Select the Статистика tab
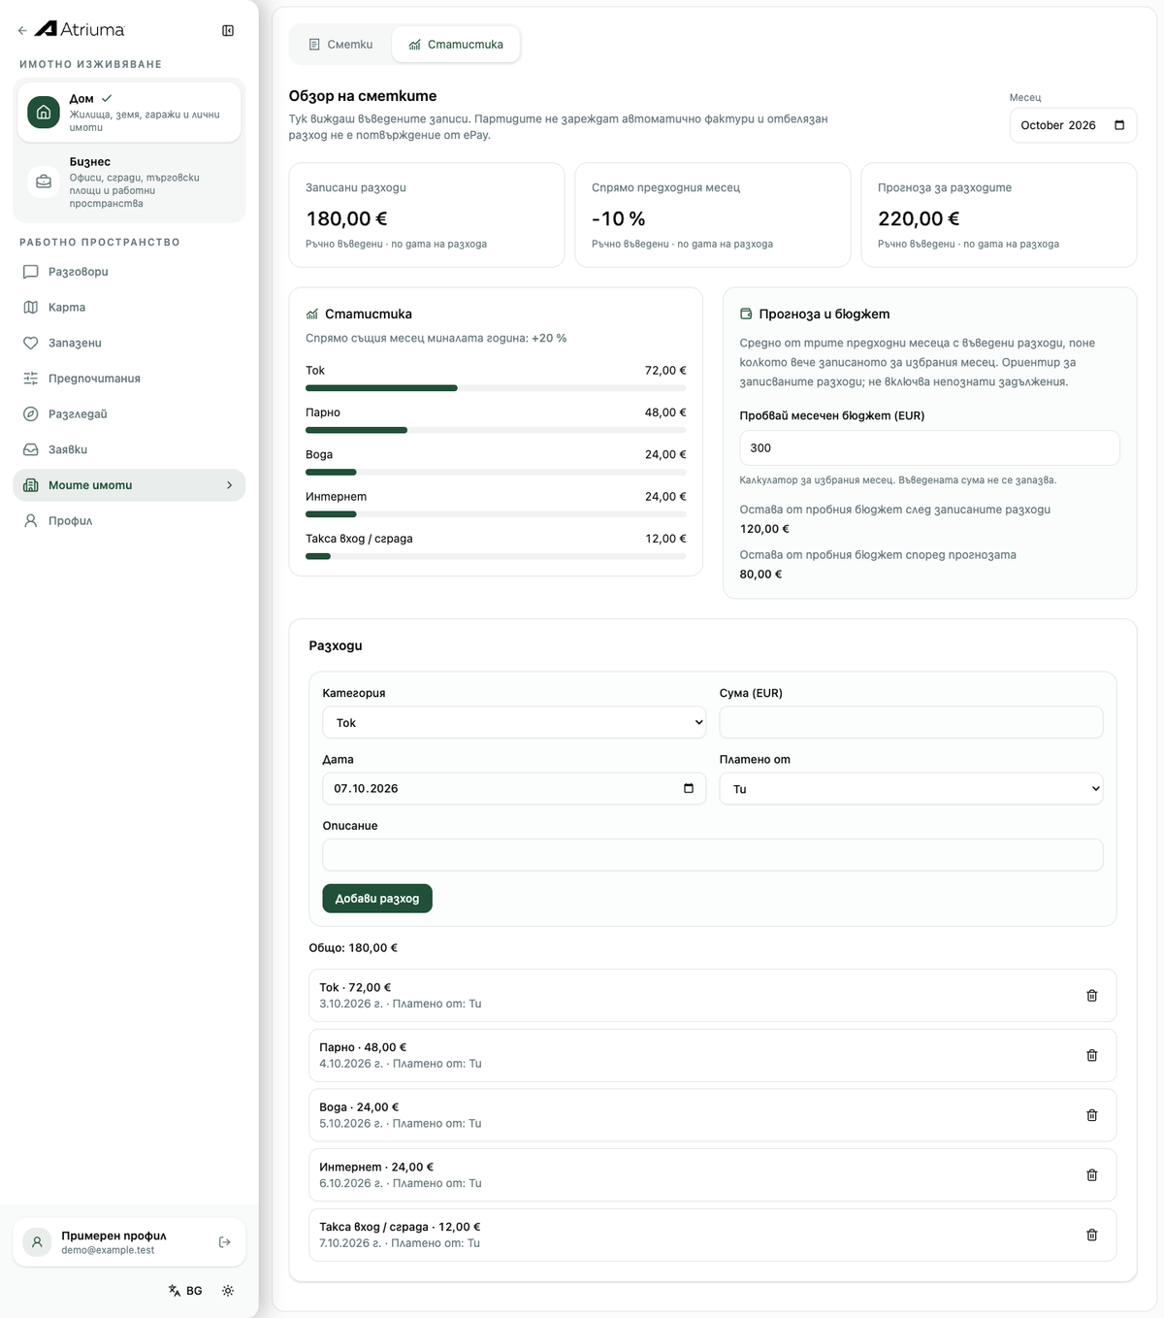 point(456,45)
